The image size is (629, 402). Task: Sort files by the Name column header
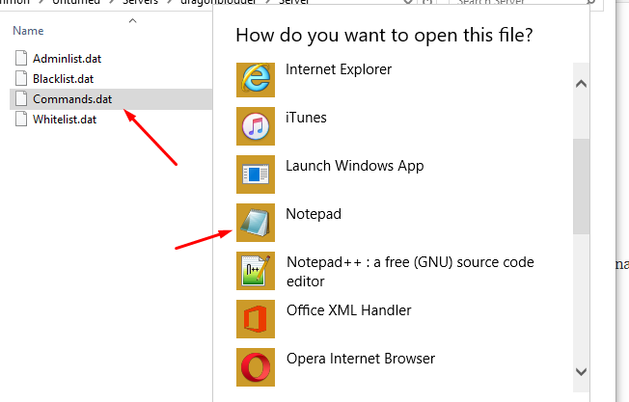[x=28, y=31]
